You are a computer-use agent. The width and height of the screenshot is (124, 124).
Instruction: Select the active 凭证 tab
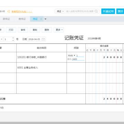(35, 19)
